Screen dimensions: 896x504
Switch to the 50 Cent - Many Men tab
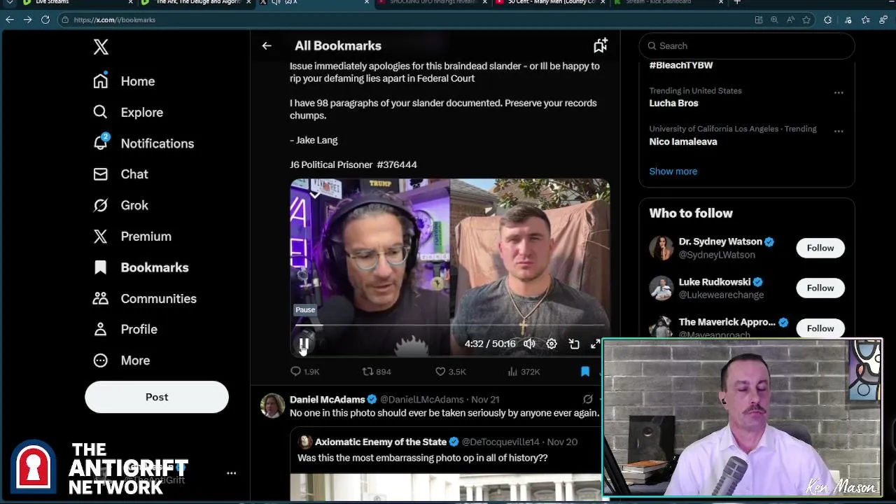click(549, 3)
